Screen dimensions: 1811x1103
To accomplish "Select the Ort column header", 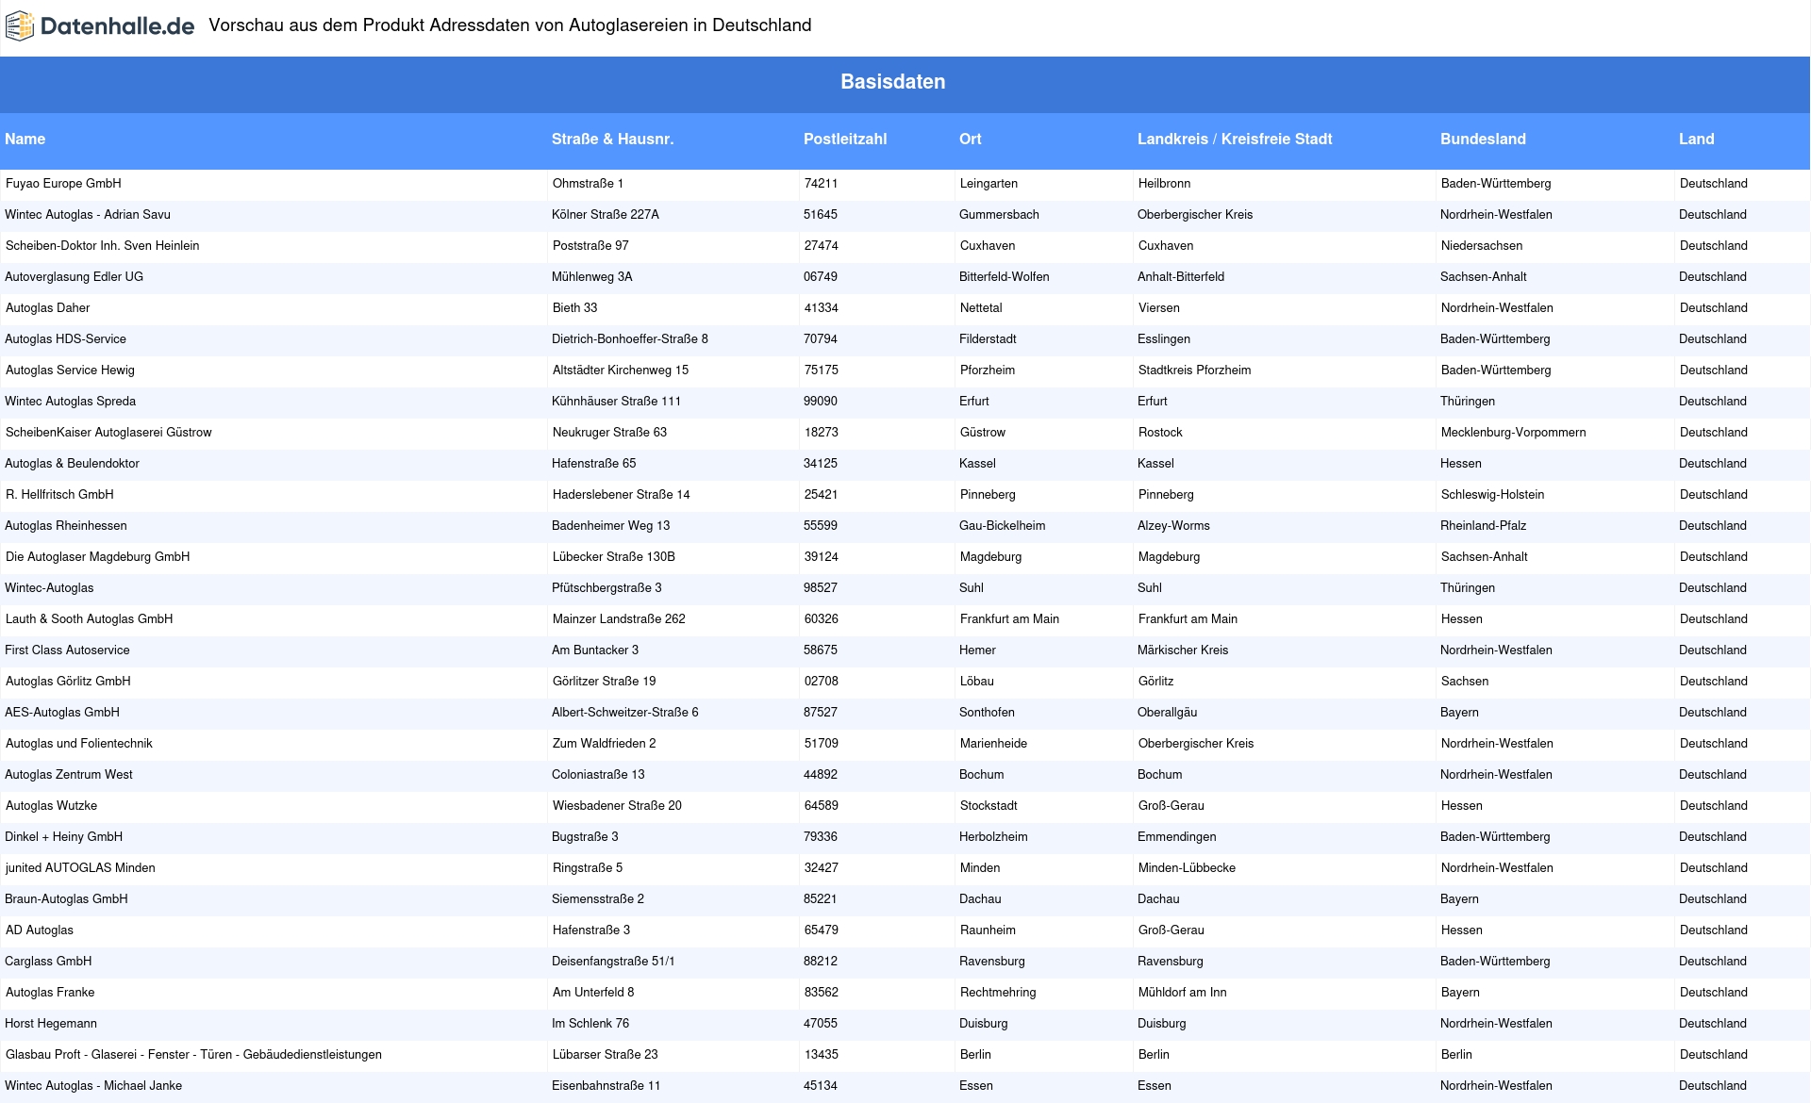I will pos(971,139).
